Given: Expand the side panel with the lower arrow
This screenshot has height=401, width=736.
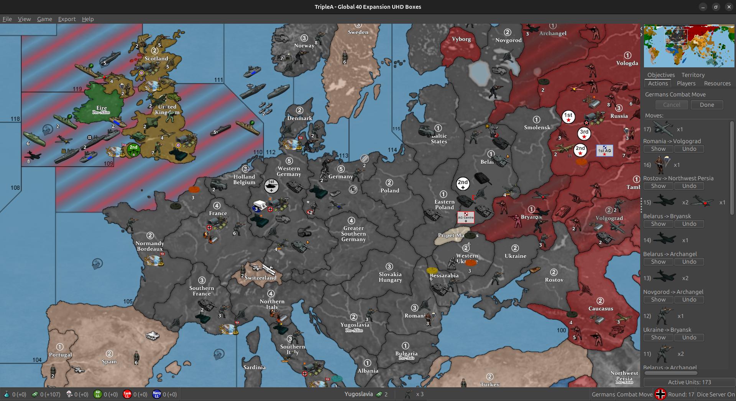Looking at the screenshot, I should coord(641,34).
